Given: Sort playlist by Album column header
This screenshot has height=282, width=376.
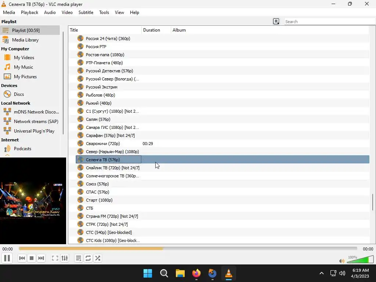Looking at the screenshot, I should tap(270, 30).
